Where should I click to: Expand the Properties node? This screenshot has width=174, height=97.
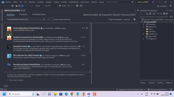[144, 24]
